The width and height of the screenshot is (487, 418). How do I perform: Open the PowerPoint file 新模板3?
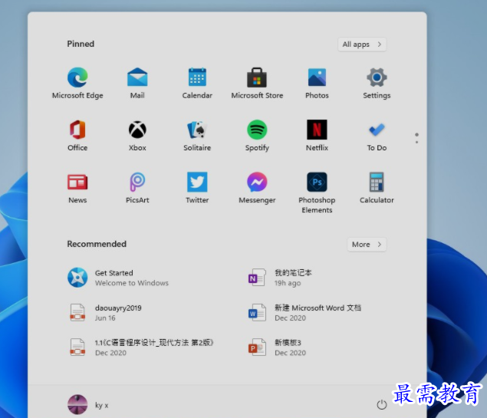(x=277, y=347)
